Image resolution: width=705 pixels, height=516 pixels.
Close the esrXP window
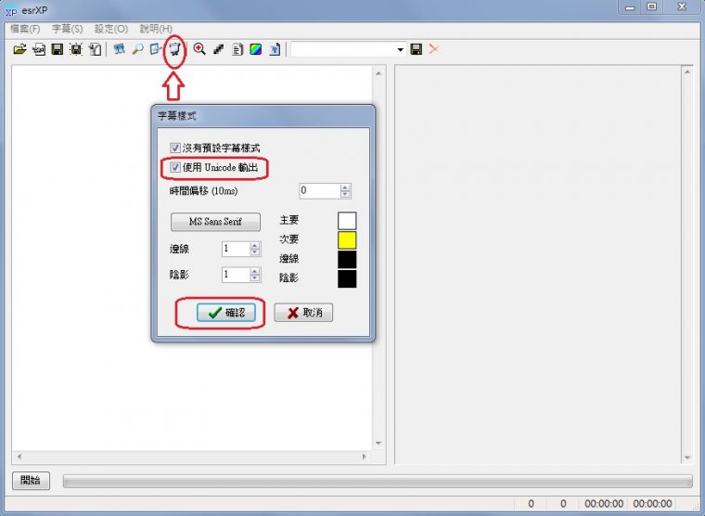(x=682, y=6)
